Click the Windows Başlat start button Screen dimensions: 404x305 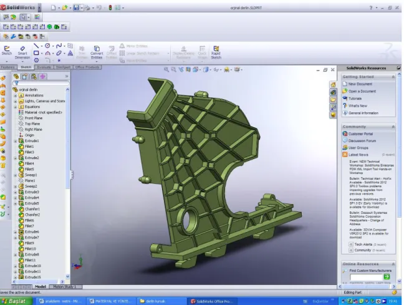[x=16, y=301]
